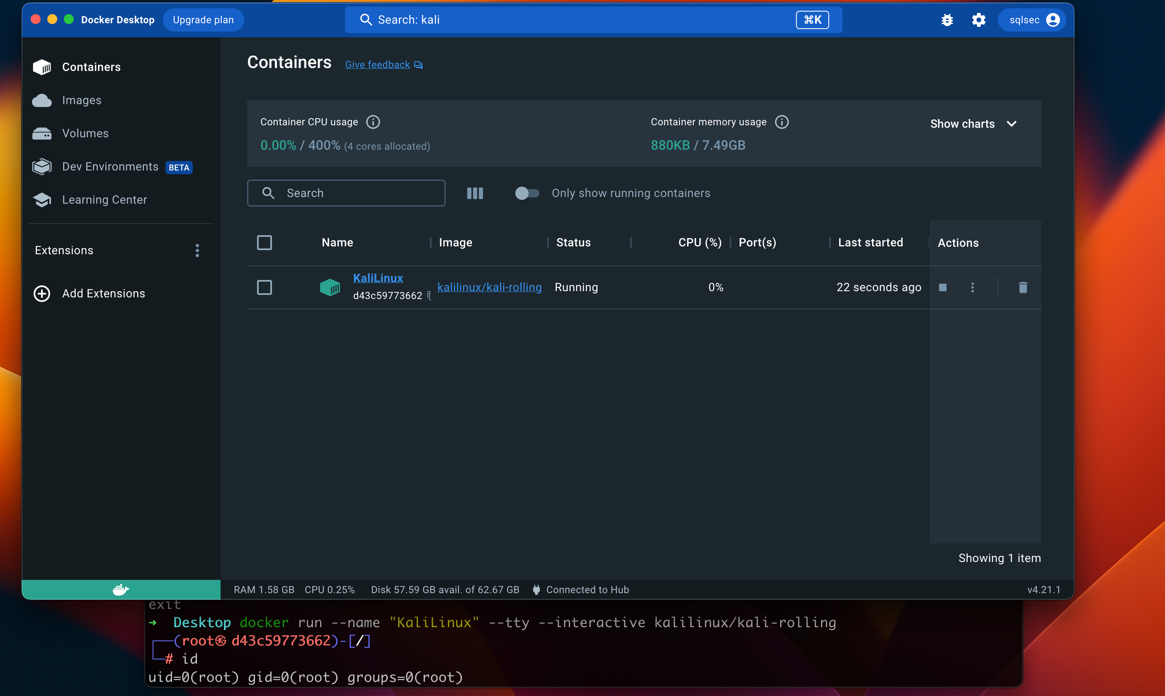Open the kalilinux/kali-rolling image link
This screenshot has height=696, width=1165.
pyautogui.click(x=490, y=287)
